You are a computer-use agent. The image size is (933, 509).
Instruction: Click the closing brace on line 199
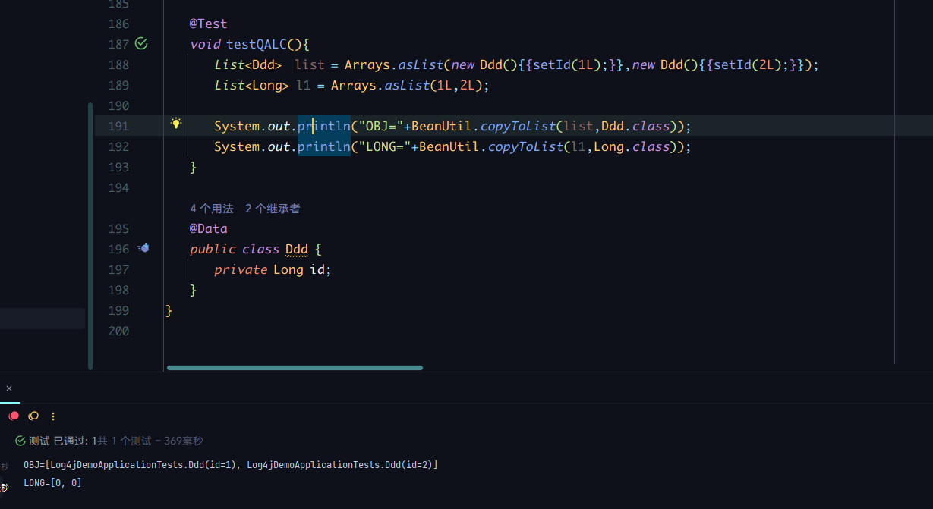point(169,310)
